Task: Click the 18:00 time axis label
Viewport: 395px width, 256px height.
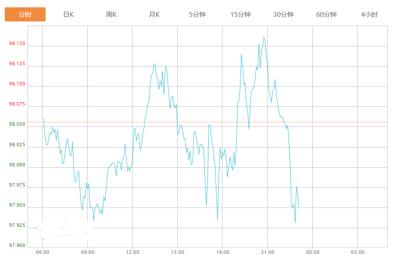Action: point(222,252)
